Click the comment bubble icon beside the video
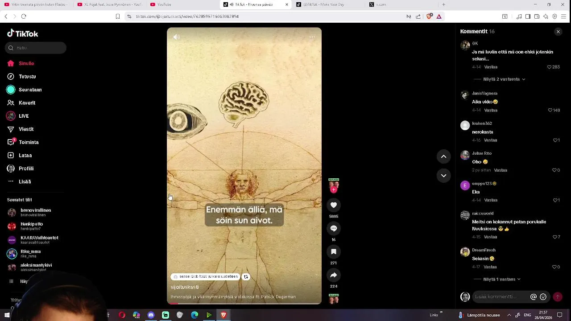Image resolution: width=571 pixels, height=321 pixels. tap(334, 228)
